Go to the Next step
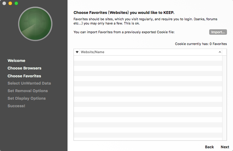233x151 pixels. tap(225, 147)
